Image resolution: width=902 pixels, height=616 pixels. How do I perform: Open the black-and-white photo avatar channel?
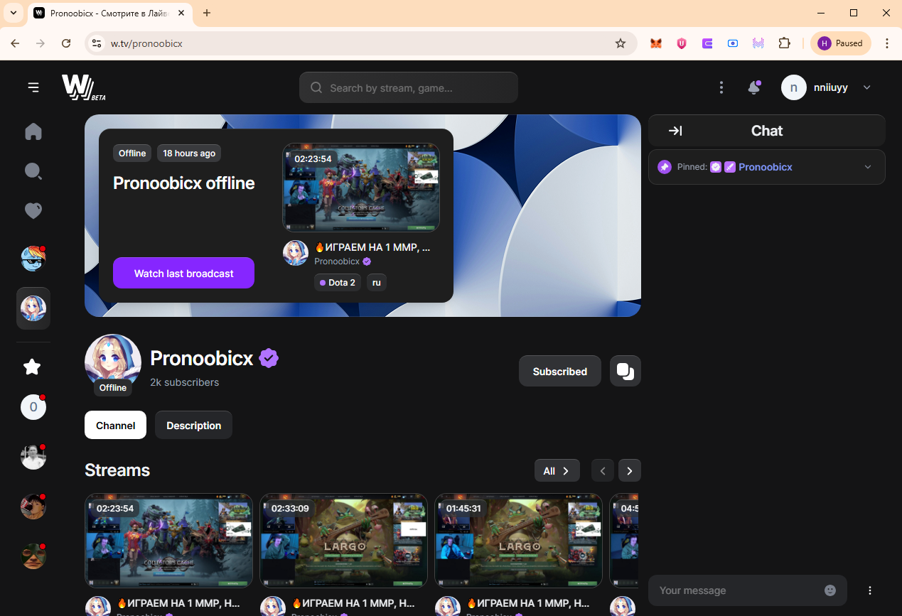[x=33, y=456]
